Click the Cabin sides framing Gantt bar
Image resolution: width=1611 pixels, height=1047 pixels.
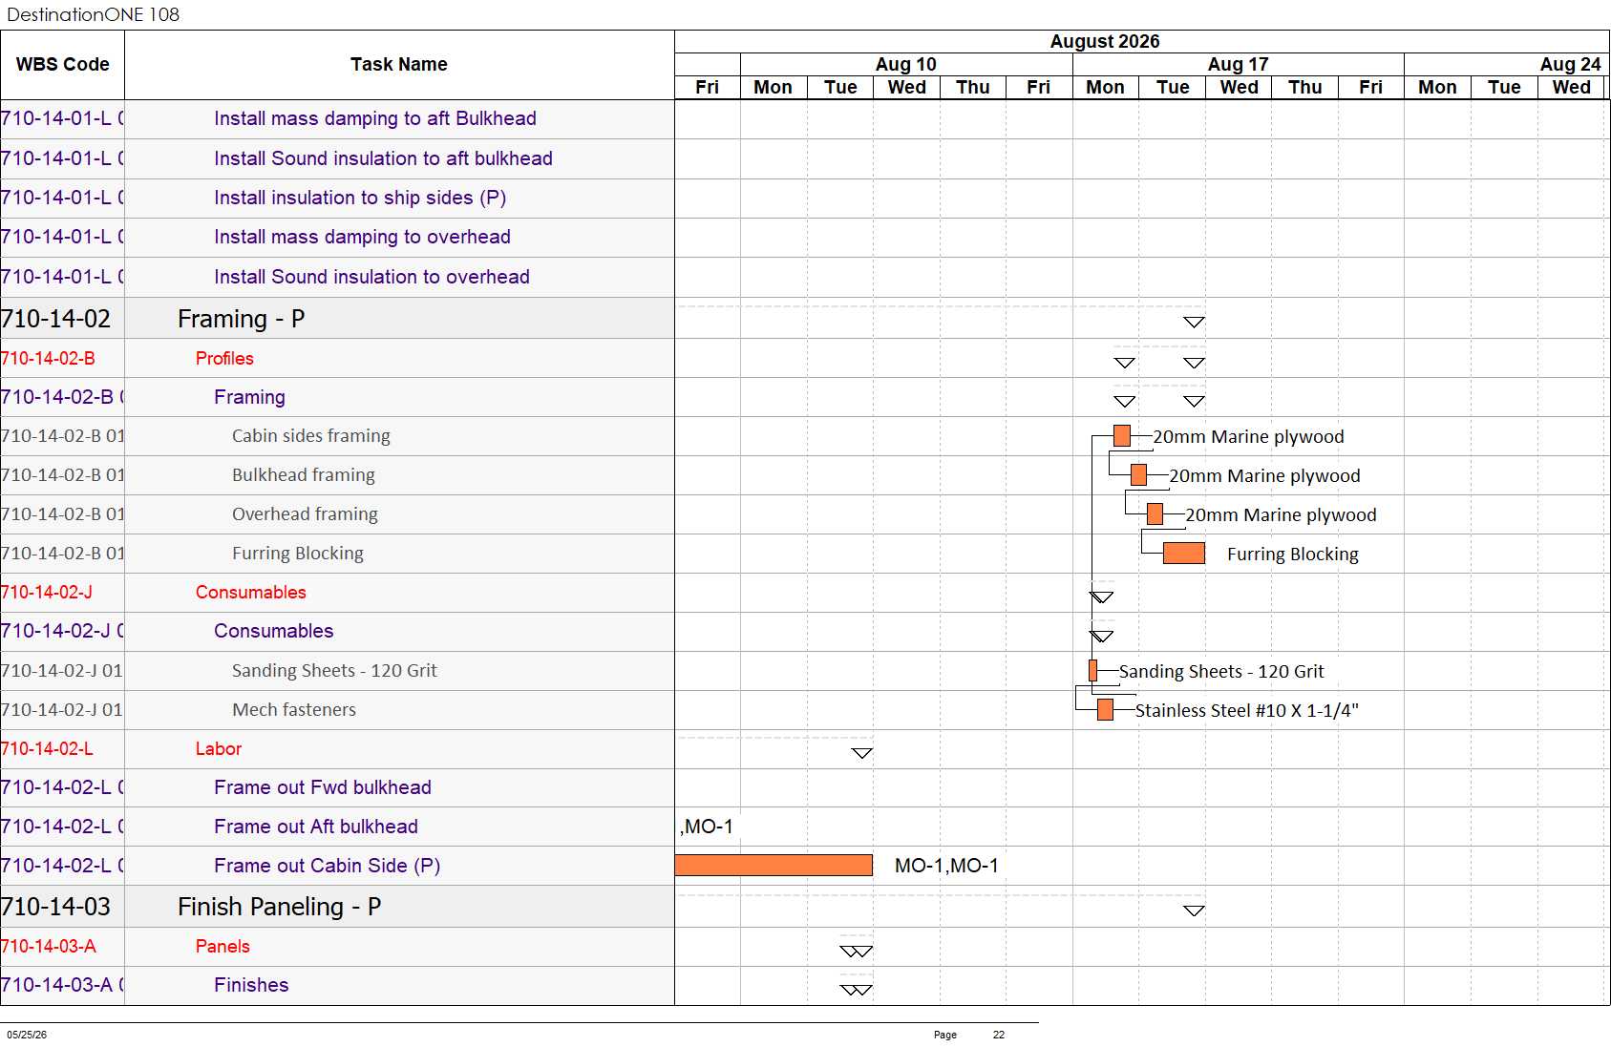click(x=1122, y=436)
